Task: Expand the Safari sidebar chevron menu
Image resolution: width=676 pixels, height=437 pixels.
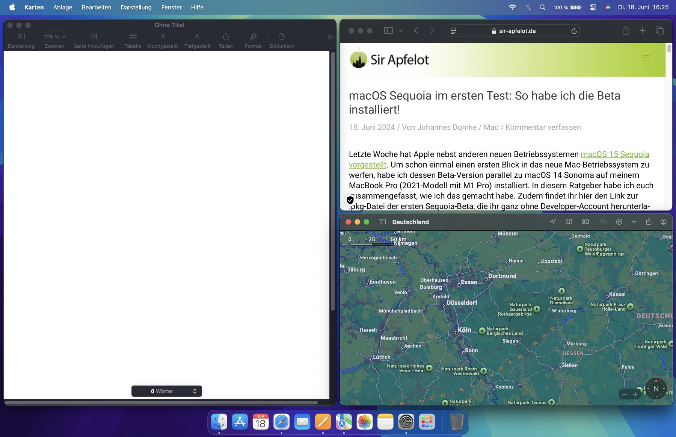Action: tap(401, 31)
